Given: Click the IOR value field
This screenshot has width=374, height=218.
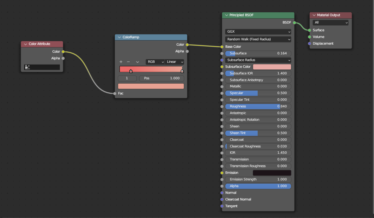Looking at the screenshot, I should (x=258, y=153).
